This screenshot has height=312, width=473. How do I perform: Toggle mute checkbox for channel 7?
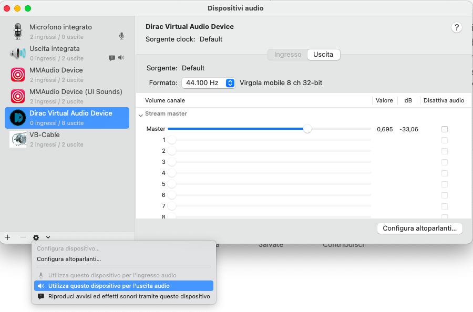[444, 206]
